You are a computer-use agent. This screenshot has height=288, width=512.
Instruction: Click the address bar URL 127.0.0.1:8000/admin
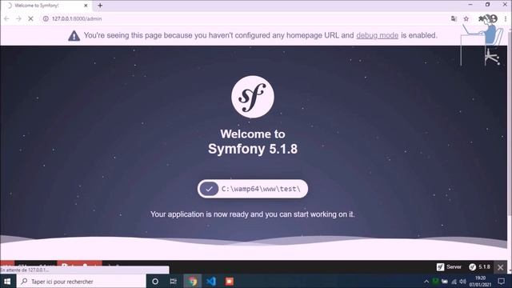tap(77, 19)
